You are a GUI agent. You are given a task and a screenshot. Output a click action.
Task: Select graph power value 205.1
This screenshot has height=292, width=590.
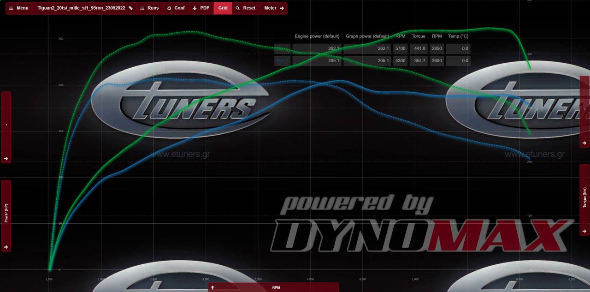[x=367, y=60]
